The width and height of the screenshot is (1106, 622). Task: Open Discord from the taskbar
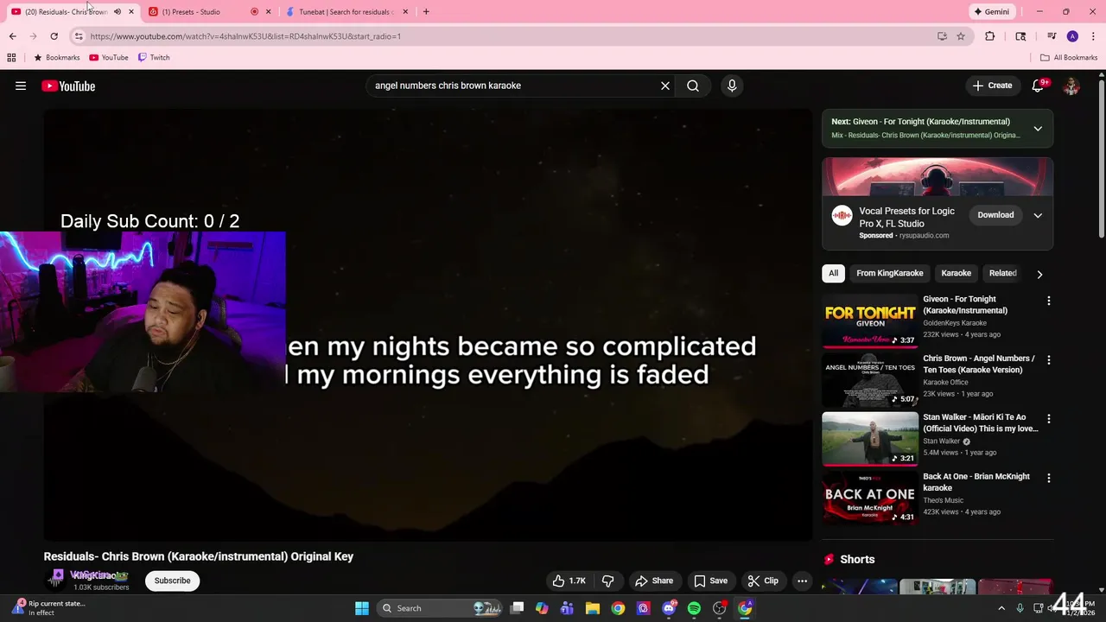pos(669,608)
